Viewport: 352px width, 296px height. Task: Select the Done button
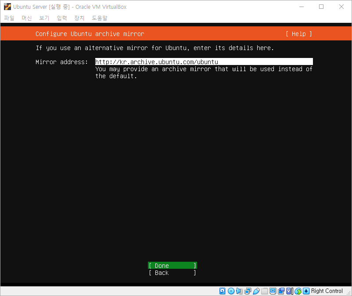[x=172, y=265]
